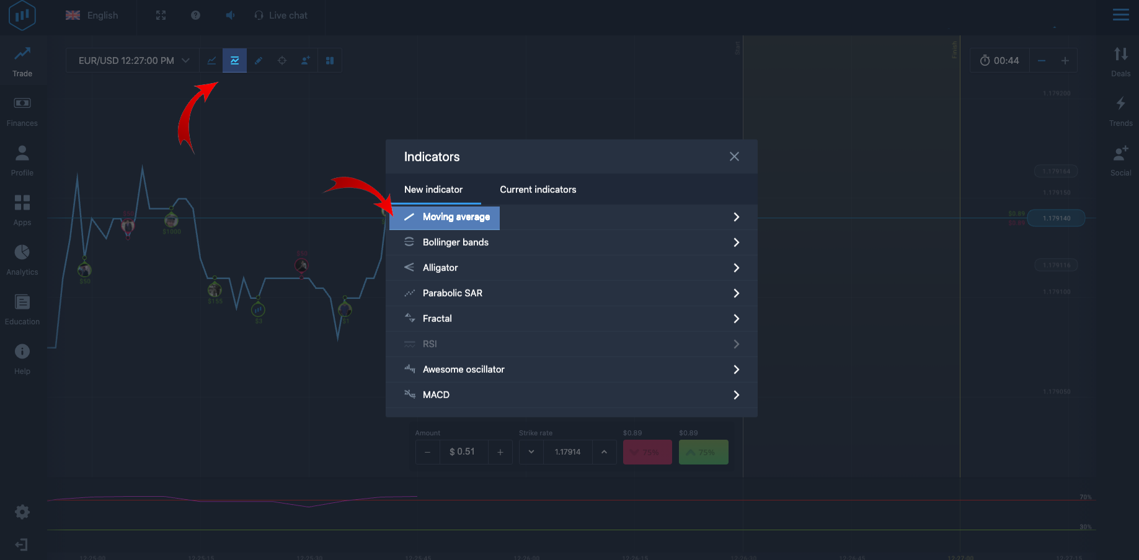Click the 00:44 expiration timer
This screenshot has width=1139, height=560.
[x=999, y=61]
